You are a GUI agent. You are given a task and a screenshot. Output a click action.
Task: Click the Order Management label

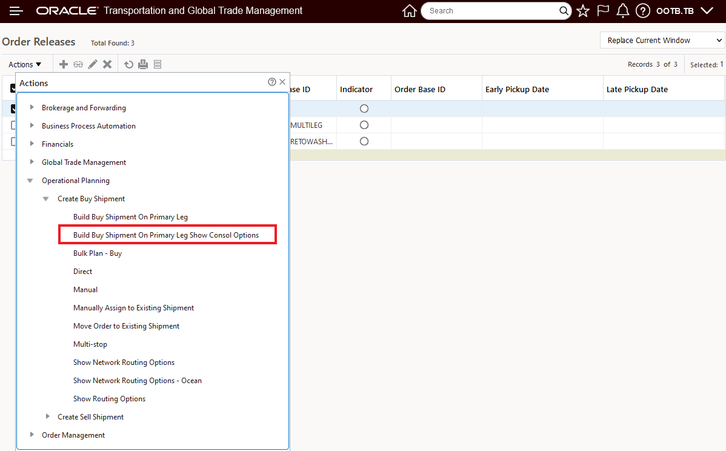(x=73, y=435)
